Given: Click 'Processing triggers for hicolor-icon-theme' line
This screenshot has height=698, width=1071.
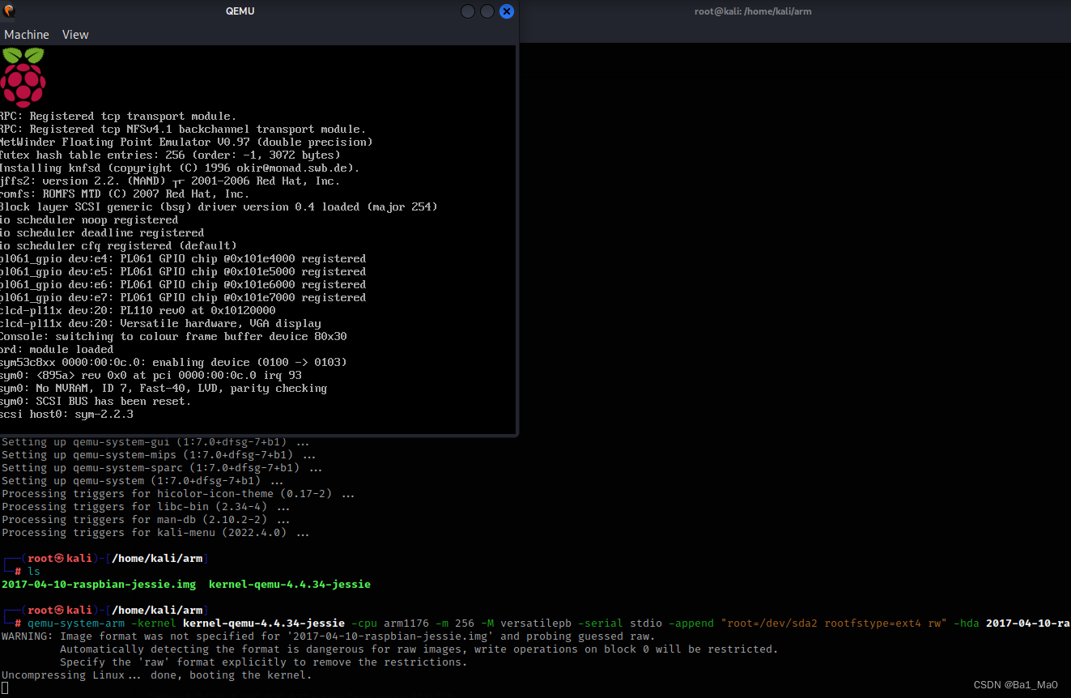Looking at the screenshot, I should coord(178,494).
